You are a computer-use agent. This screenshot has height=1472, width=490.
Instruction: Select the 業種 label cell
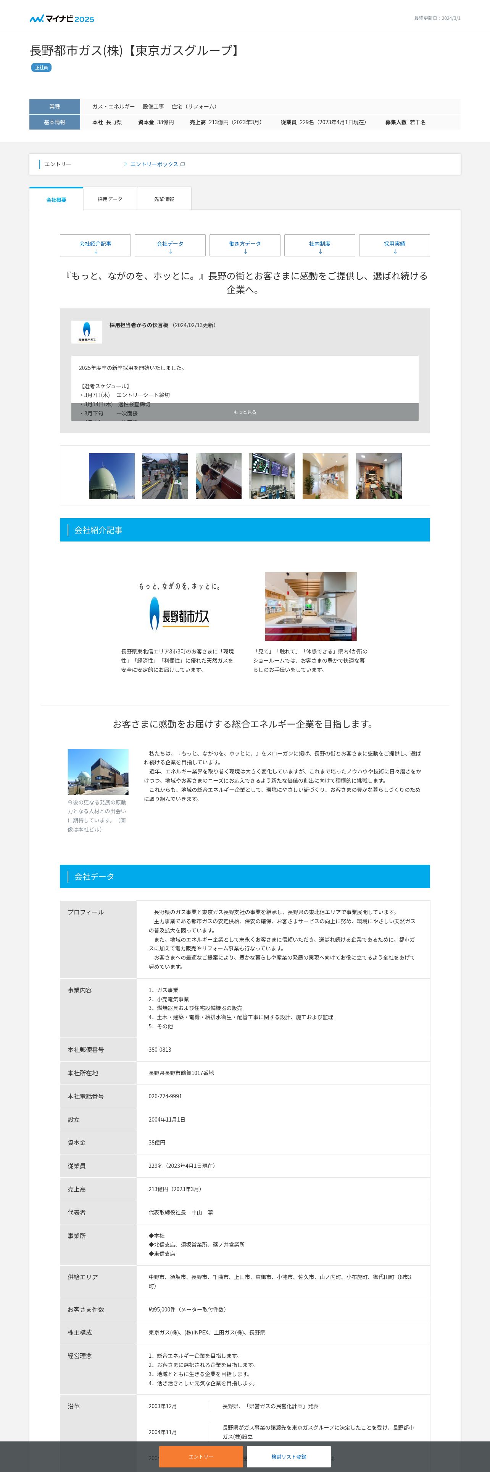(55, 107)
